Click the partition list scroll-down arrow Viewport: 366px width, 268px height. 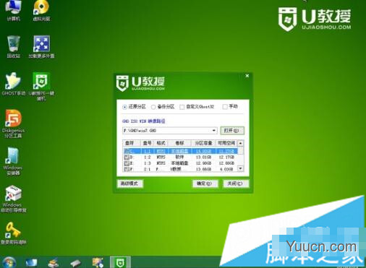pyautogui.click(x=240, y=168)
